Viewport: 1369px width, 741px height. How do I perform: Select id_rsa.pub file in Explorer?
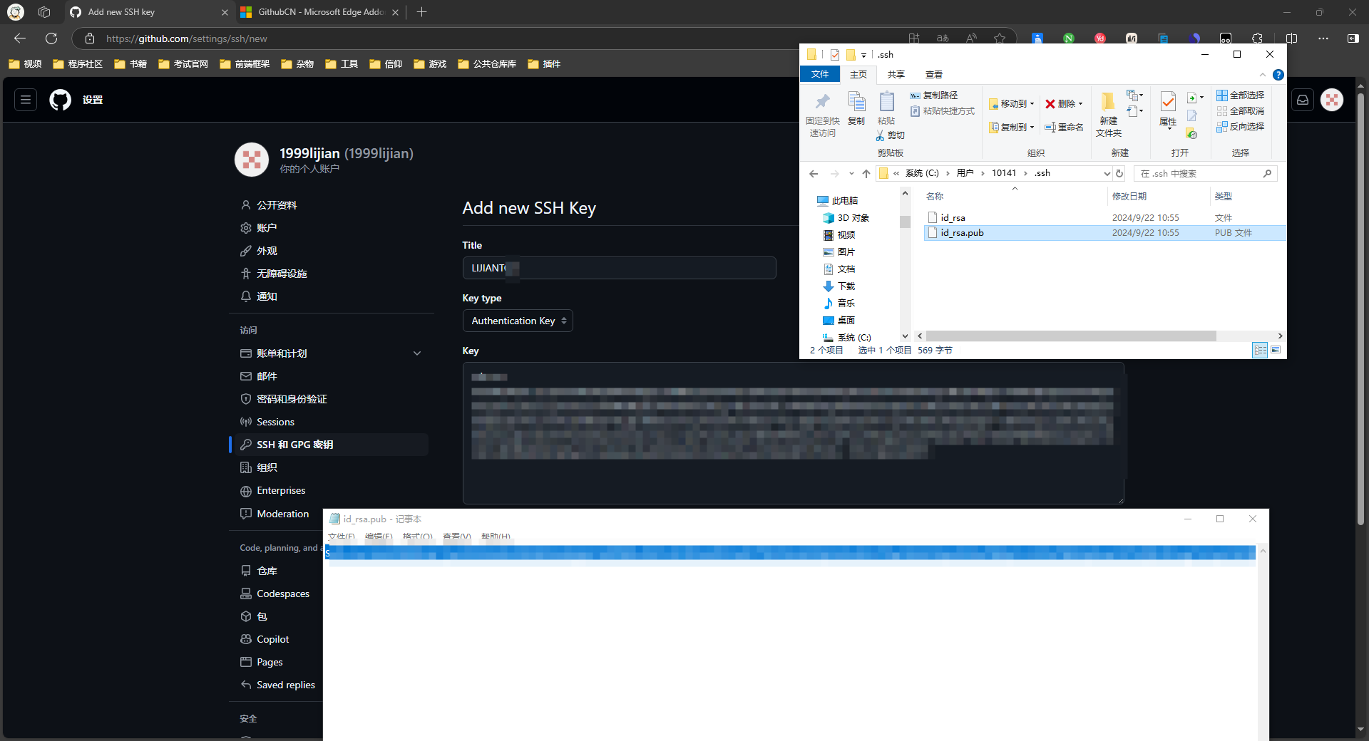pyautogui.click(x=1104, y=232)
